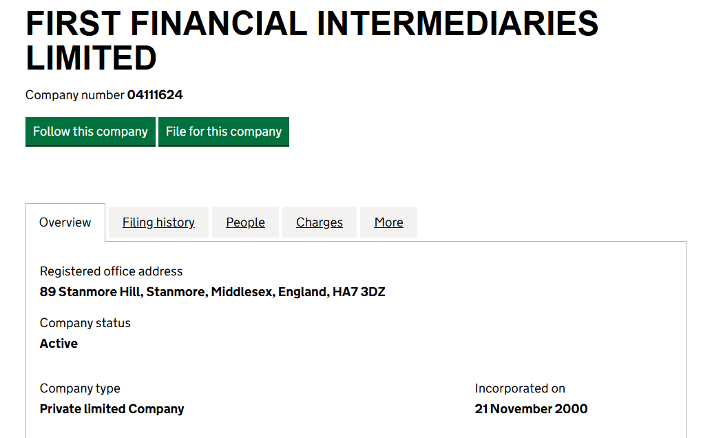Select company number value 04111624
Image resolution: width=701 pixels, height=438 pixels.
(x=155, y=95)
